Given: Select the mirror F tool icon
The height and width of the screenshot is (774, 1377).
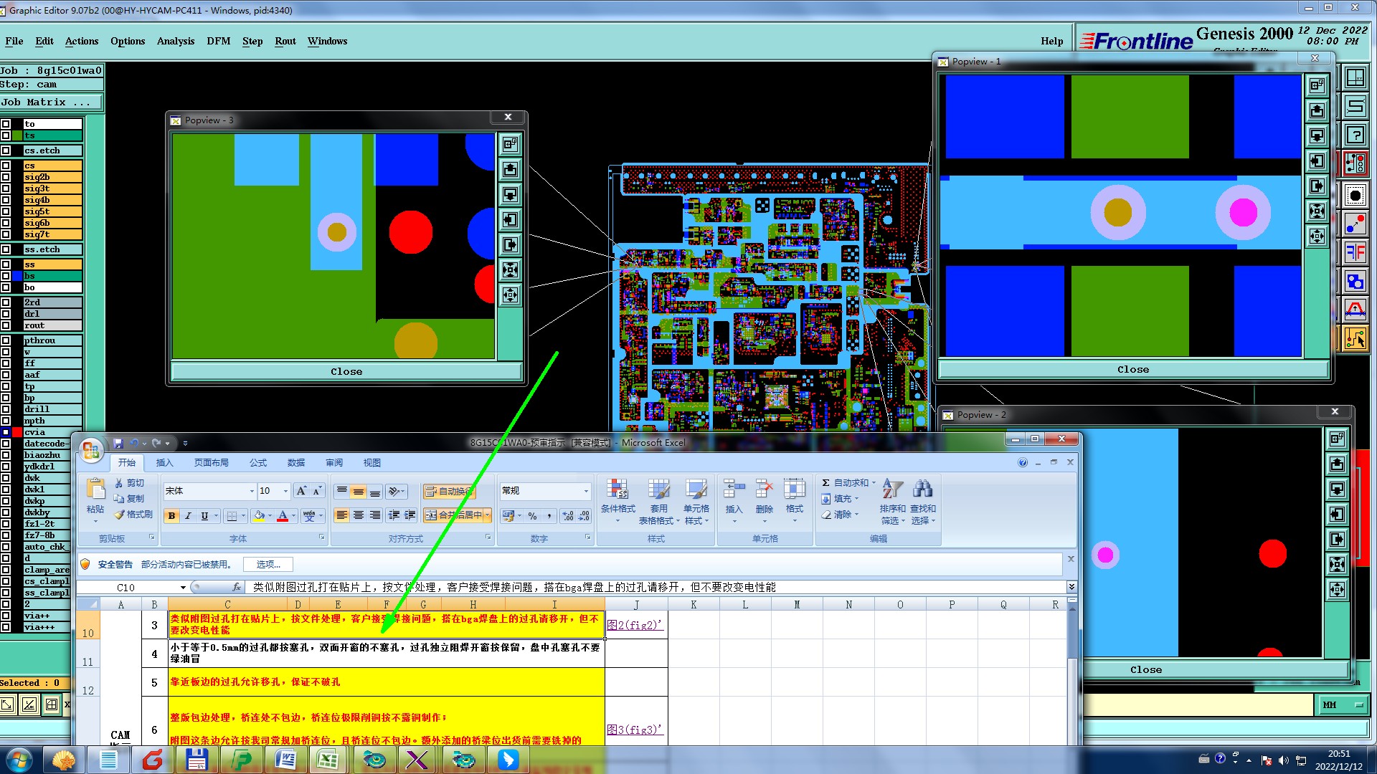Looking at the screenshot, I should click(x=1355, y=252).
